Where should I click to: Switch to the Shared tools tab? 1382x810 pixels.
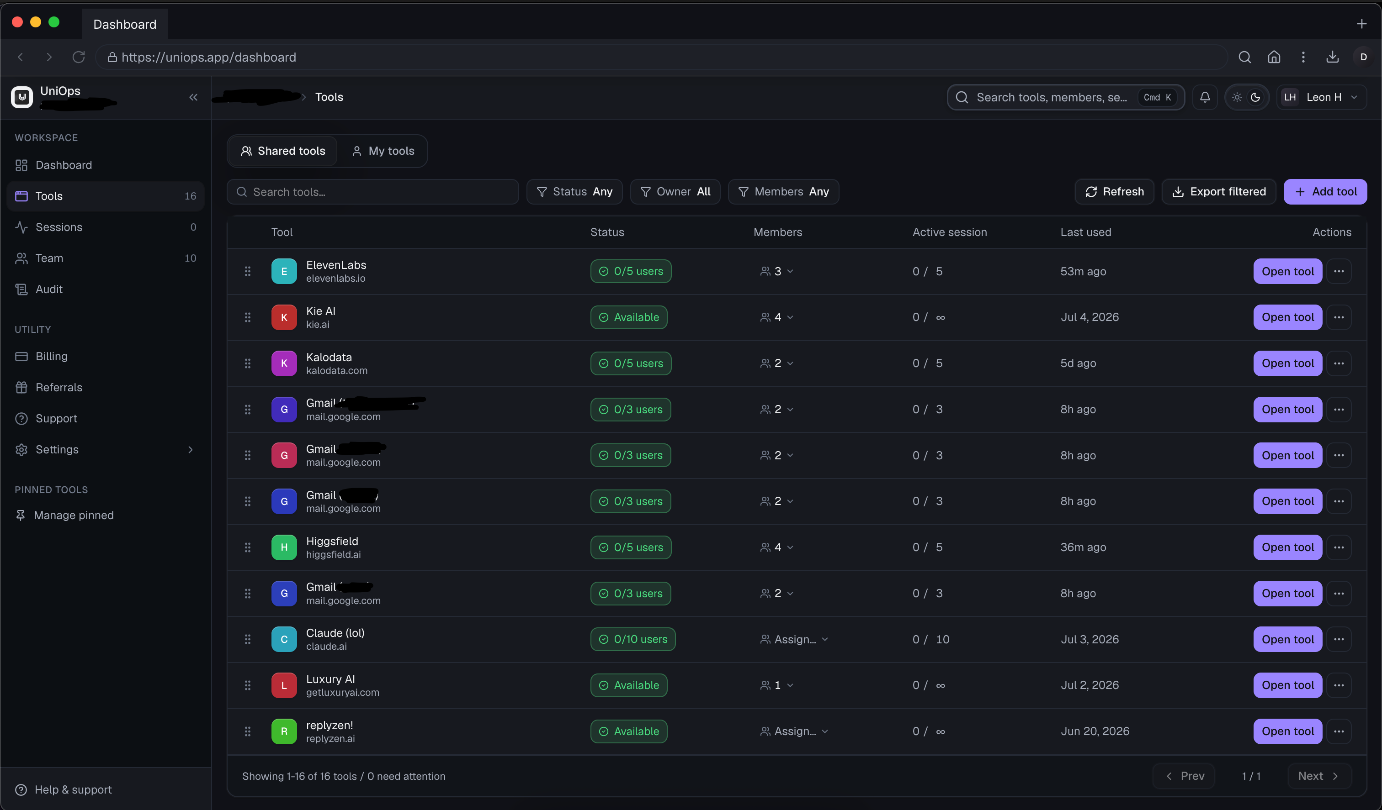pos(283,151)
